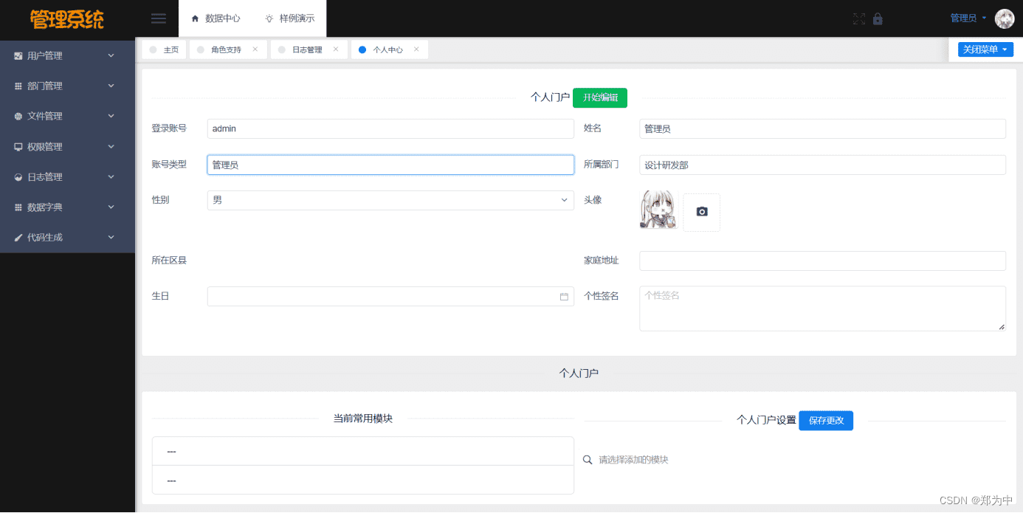1023x513 pixels.
Task: Click the 个人门户设置 heading
Action: click(766, 420)
